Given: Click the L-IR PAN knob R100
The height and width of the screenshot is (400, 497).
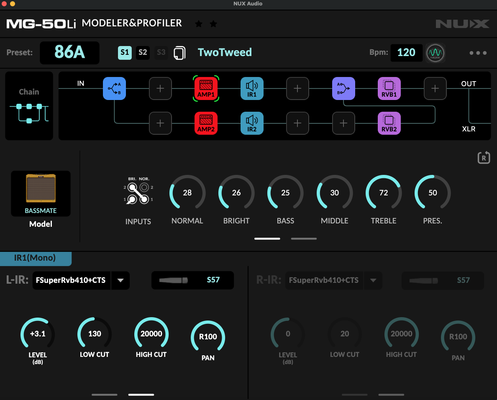Looking at the screenshot, I should coord(208,336).
